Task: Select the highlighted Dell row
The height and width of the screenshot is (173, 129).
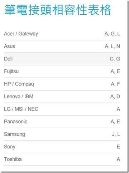Action: 62,59
